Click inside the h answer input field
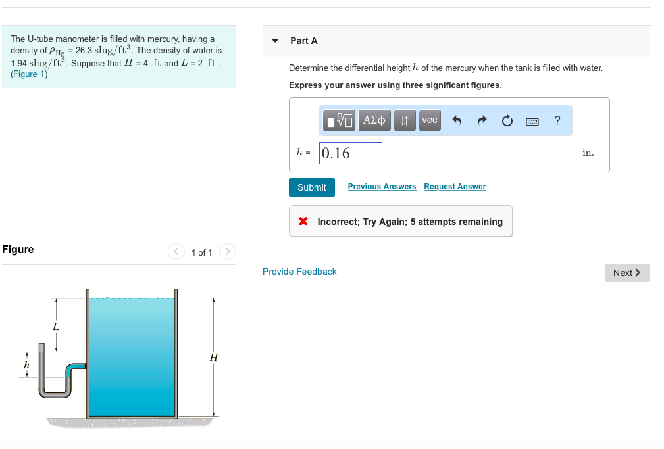Image resolution: width=664 pixels, height=449 pixels. click(350, 153)
